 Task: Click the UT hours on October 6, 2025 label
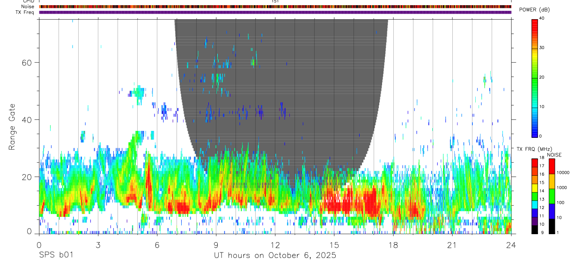click(x=275, y=256)
